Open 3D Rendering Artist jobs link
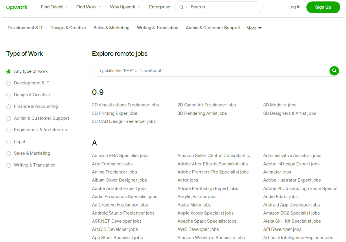The width and height of the screenshot is (346, 242). click(202, 113)
